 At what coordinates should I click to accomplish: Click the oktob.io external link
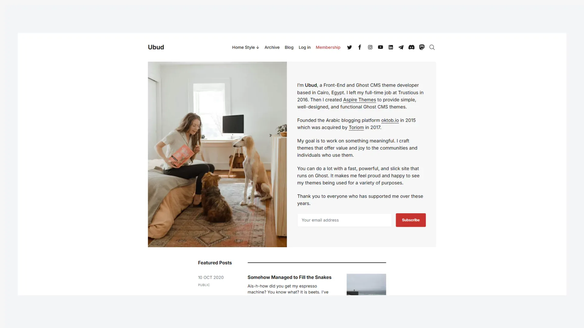(x=390, y=120)
